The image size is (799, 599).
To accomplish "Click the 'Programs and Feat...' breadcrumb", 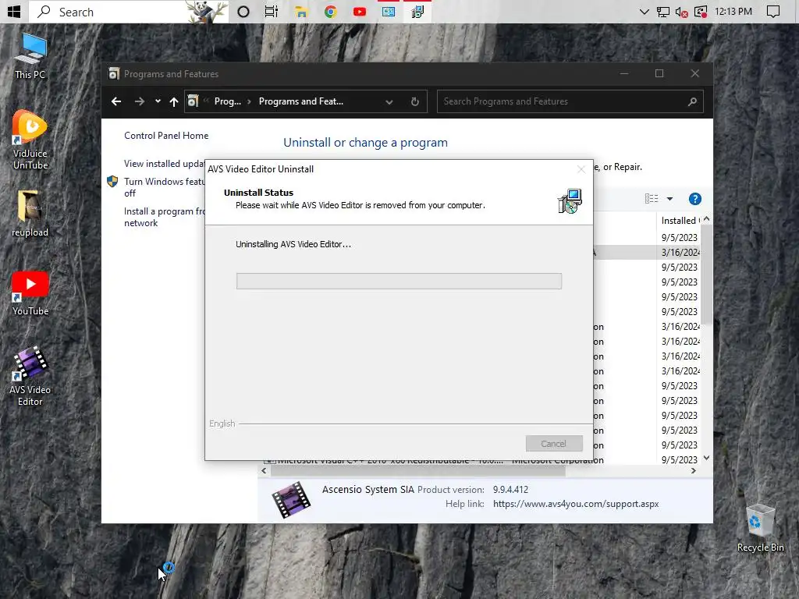I will click(x=300, y=101).
